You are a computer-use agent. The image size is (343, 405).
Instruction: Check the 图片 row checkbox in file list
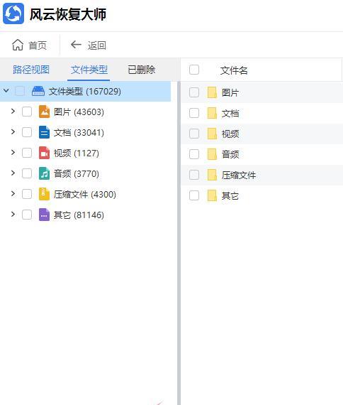(x=194, y=92)
